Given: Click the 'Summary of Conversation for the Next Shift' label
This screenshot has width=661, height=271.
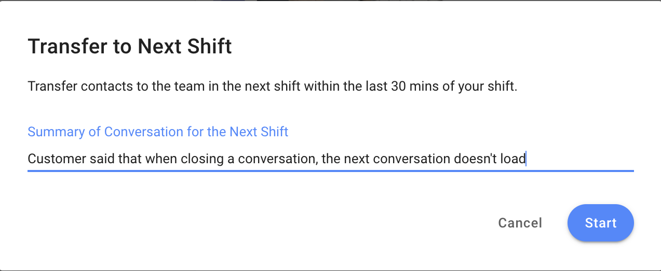Looking at the screenshot, I should pos(158,132).
